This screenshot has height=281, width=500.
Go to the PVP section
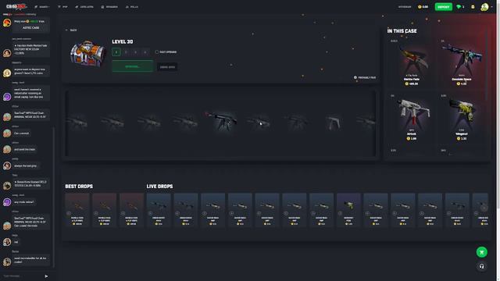tap(62, 7)
